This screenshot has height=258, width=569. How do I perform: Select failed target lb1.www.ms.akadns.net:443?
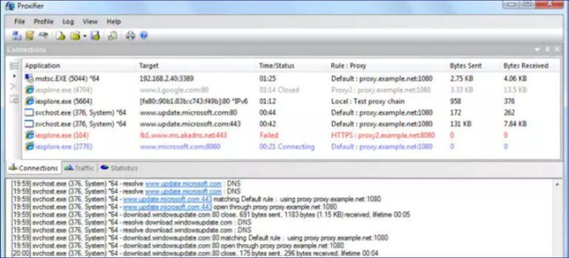(183, 135)
